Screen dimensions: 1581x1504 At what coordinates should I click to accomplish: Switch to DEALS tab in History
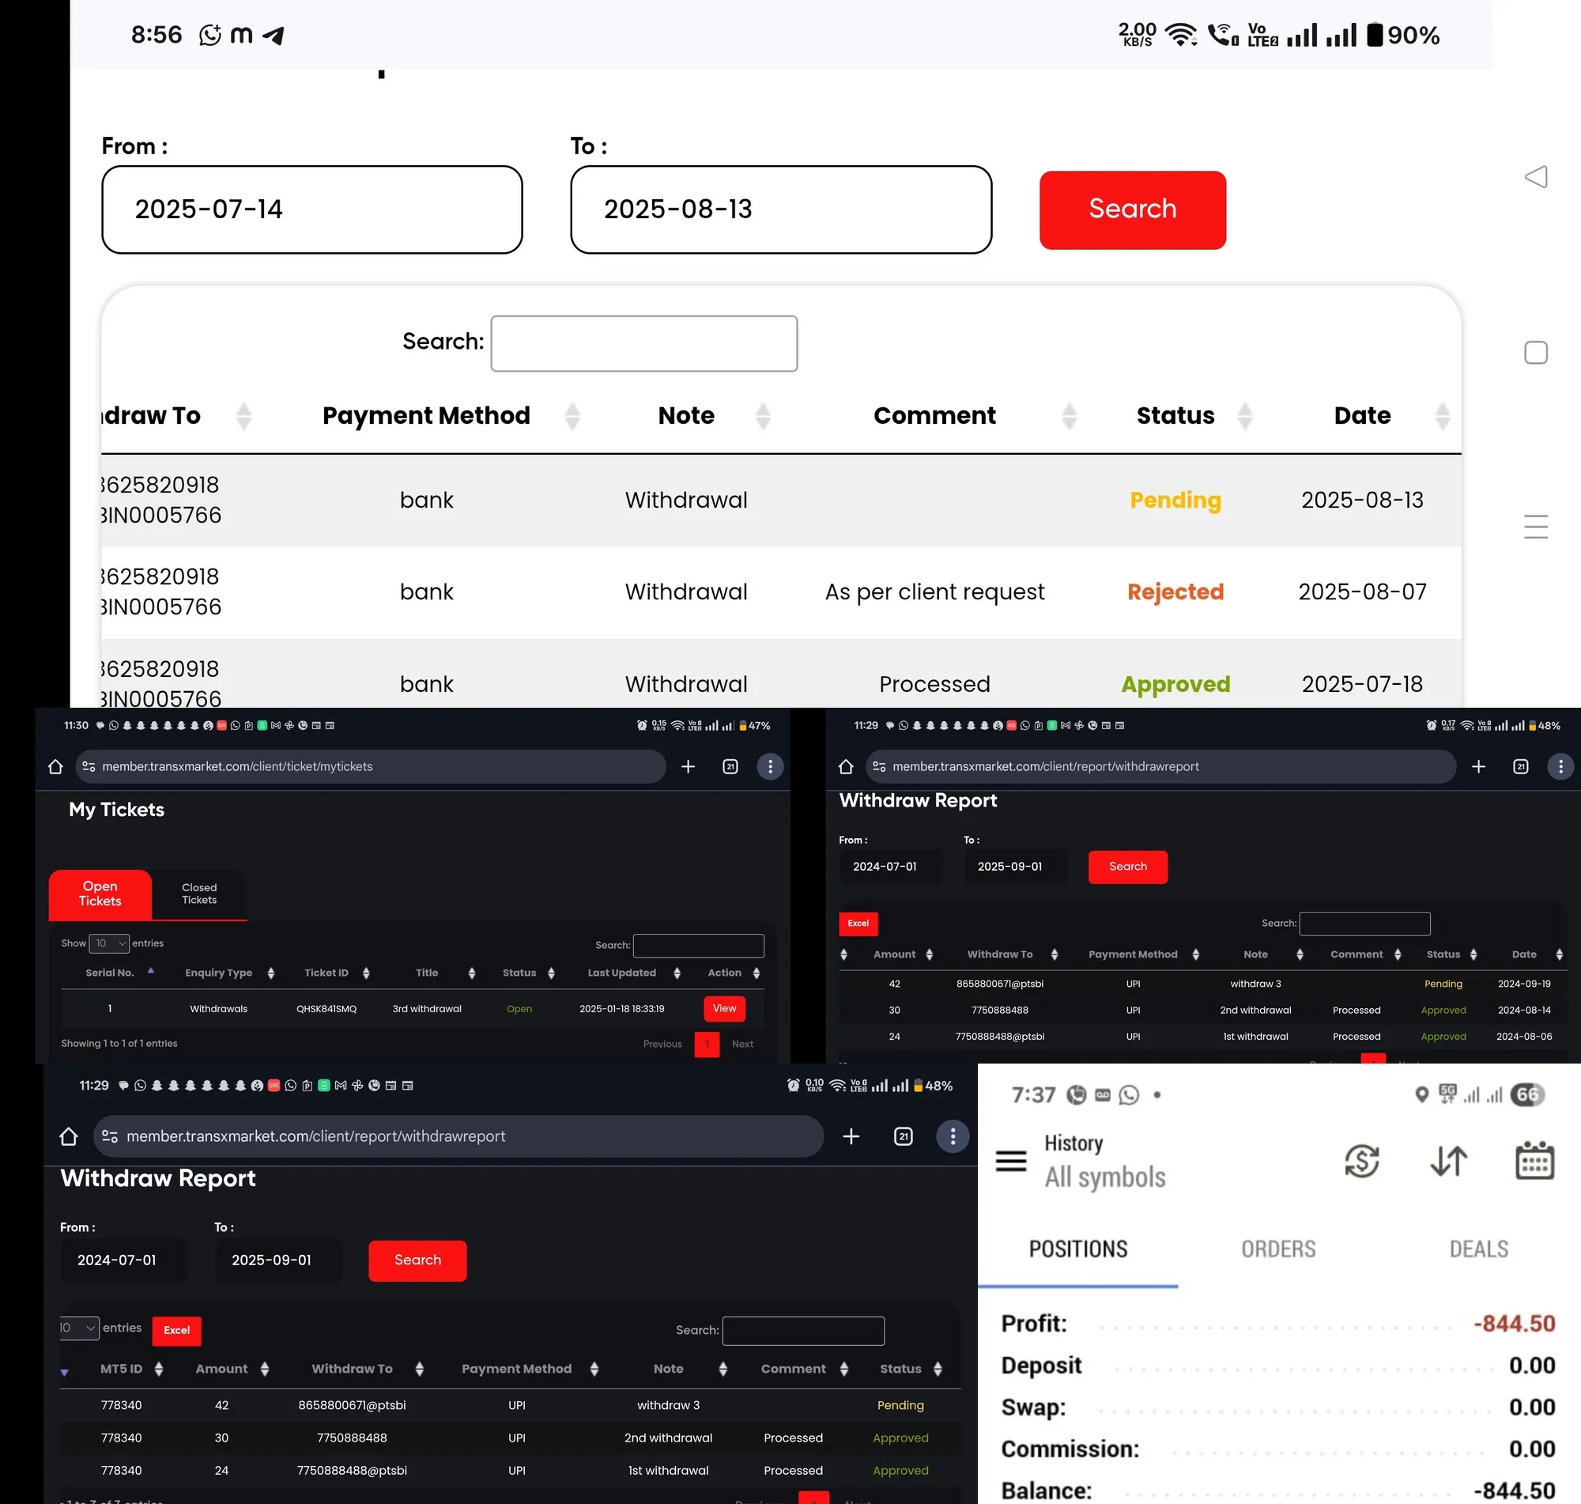coord(1478,1249)
